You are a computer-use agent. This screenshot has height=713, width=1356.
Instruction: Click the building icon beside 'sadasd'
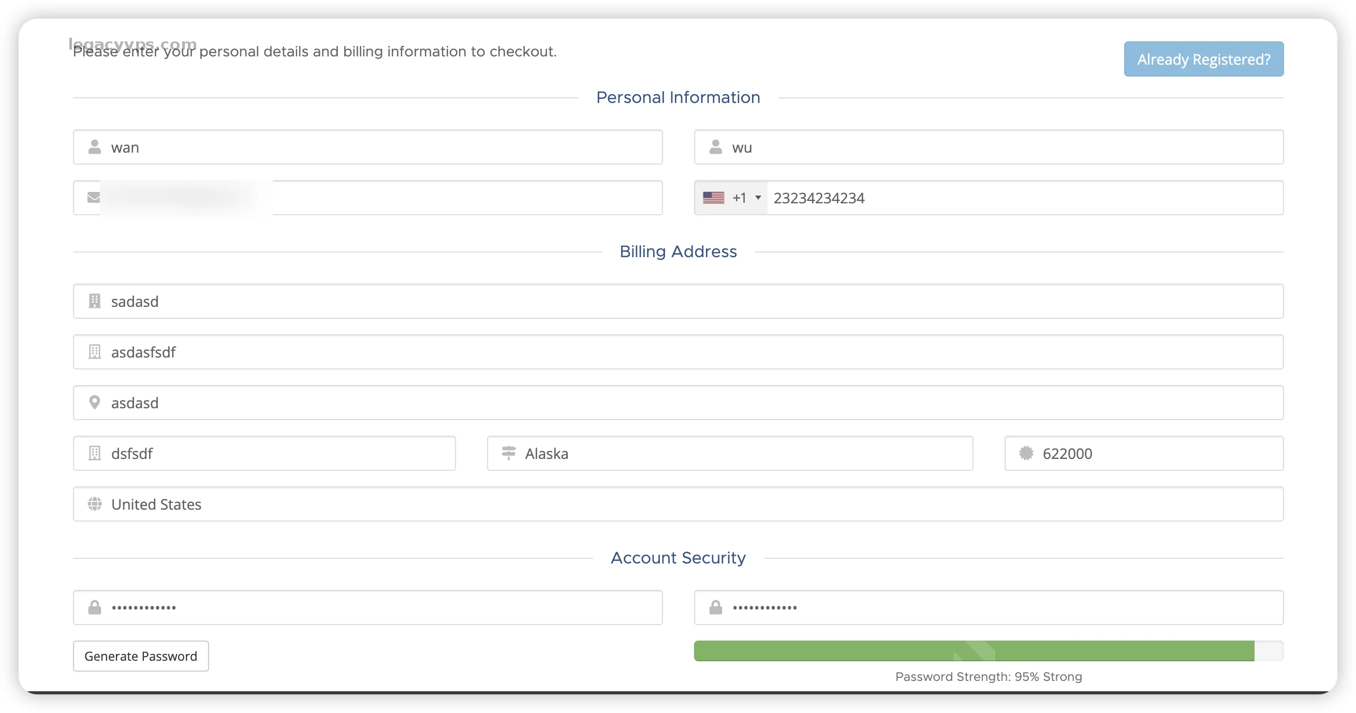[95, 301]
